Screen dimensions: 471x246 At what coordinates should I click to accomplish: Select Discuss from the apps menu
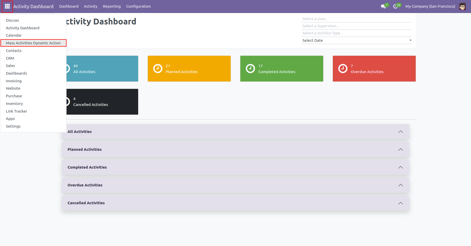pos(33,20)
